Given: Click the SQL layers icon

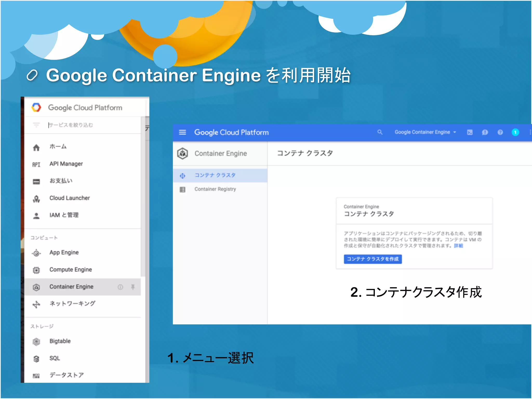Looking at the screenshot, I should click(x=36, y=359).
